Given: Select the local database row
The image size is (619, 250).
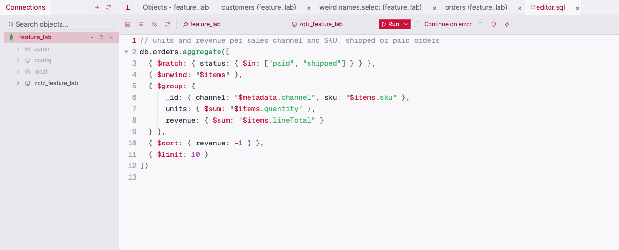Looking at the screenshot, I should tap(61, 72).
